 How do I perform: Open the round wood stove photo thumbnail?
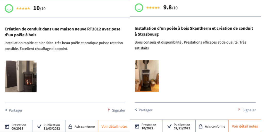(21, 76)
